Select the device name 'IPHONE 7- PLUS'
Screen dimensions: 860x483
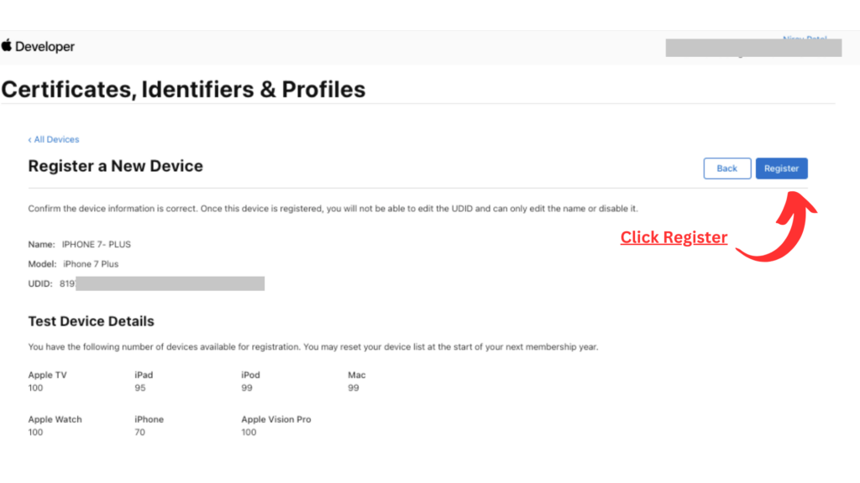(97, 245)
